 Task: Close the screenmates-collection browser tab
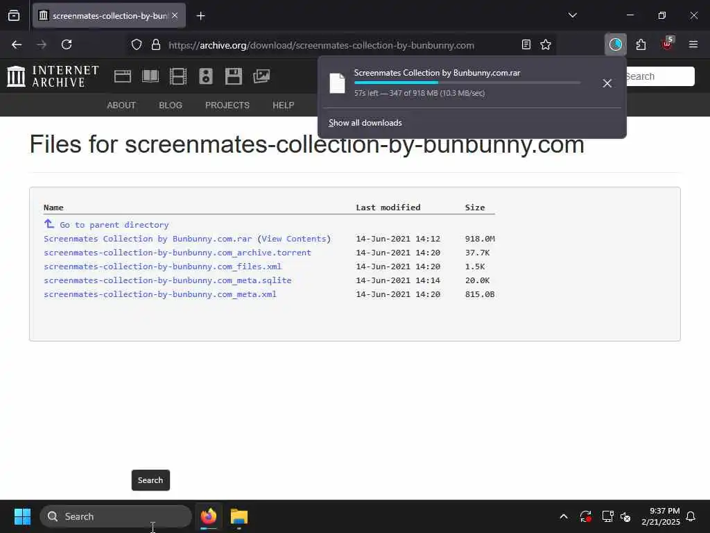click(x=175, y=16)
